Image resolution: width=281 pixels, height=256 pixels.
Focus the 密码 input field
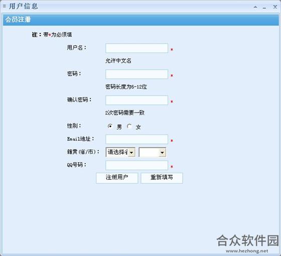[x=136, y=74]
